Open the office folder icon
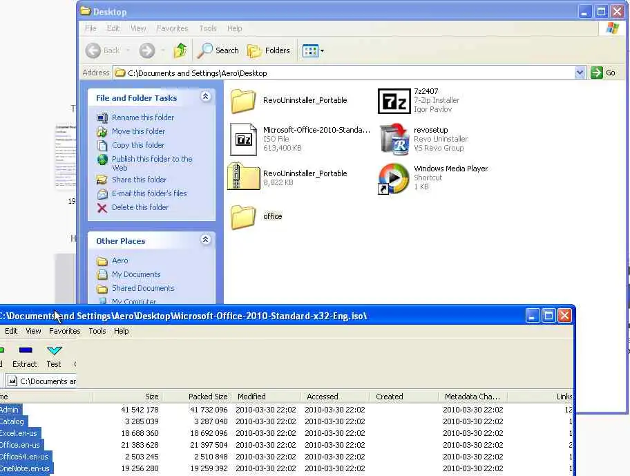The height and width of the screenshot is (476, 630). click(x=242, y=217)
